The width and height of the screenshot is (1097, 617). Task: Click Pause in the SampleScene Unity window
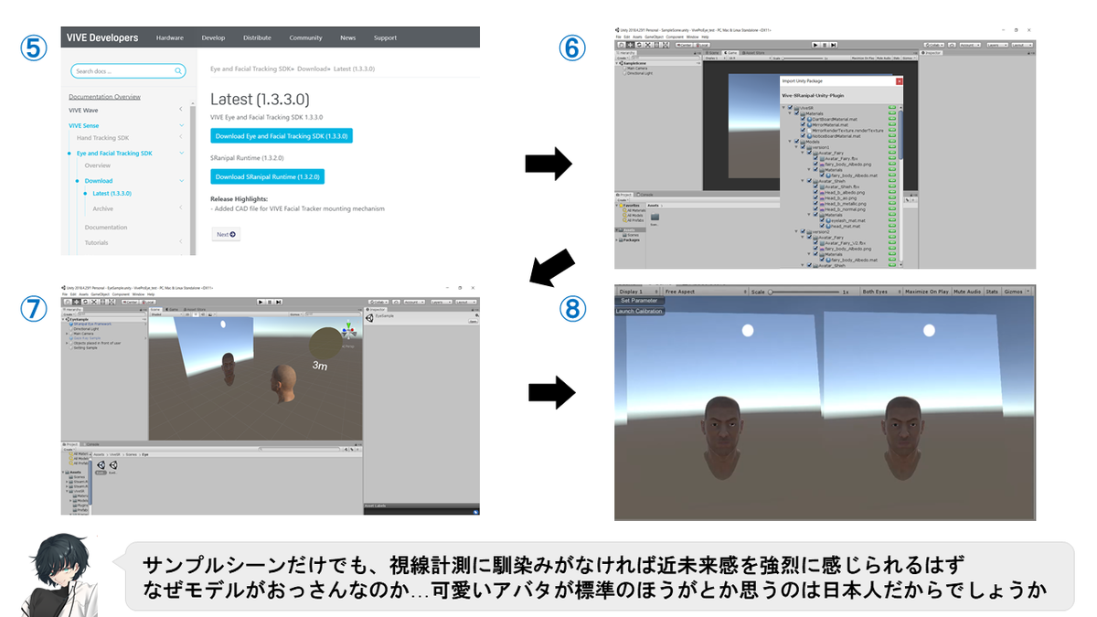point(825,45)
